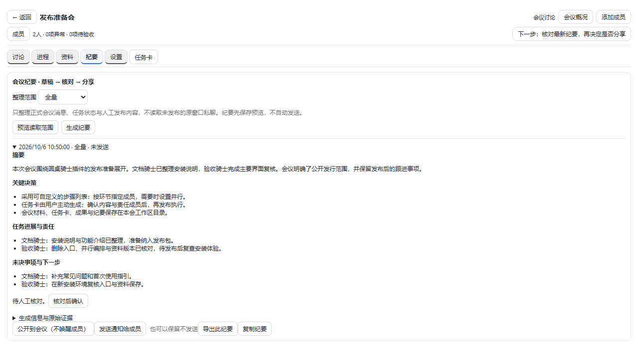Click 导出此纪要 to export
This screenshot has width=638, height=353.
pos(218,329)
